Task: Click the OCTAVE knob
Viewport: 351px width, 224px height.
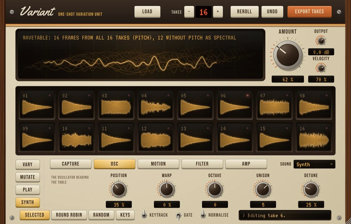Action: point(215,189)
